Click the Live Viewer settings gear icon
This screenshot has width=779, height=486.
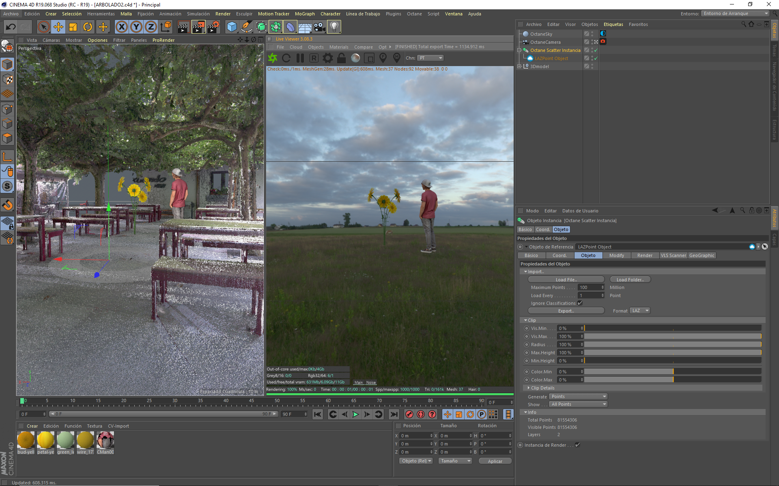click(328, 58)
